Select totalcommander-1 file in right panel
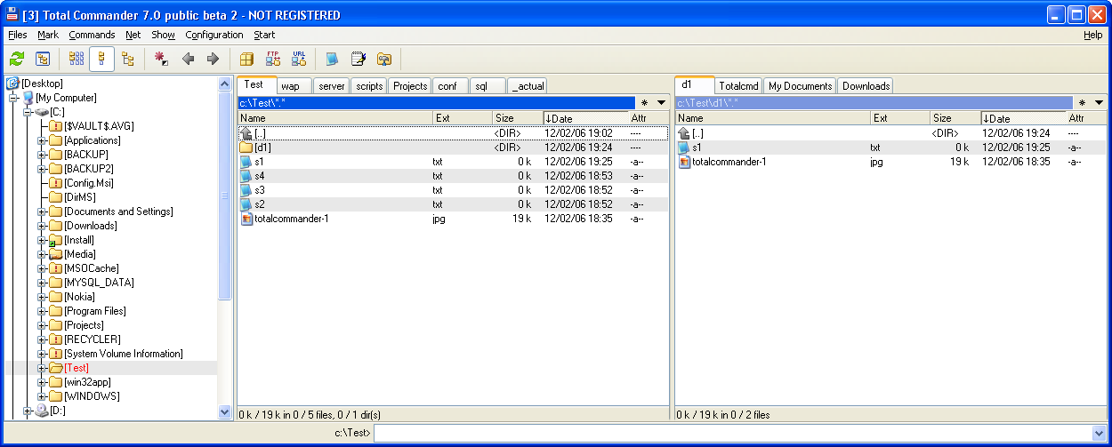This screenshot has height=447, width=1112. tap(890, 162)
